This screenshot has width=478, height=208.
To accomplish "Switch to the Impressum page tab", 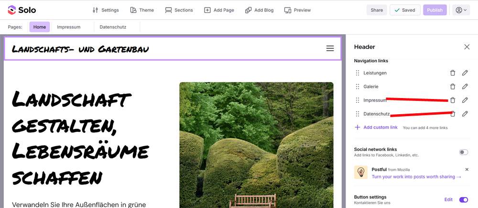I will (68, 27).
